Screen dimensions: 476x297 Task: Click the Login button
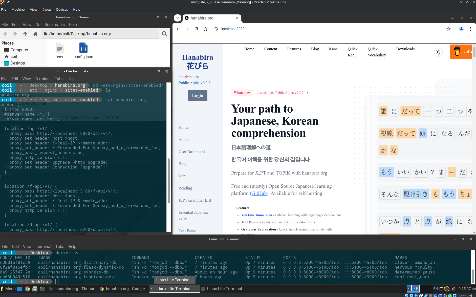(198, 96)
